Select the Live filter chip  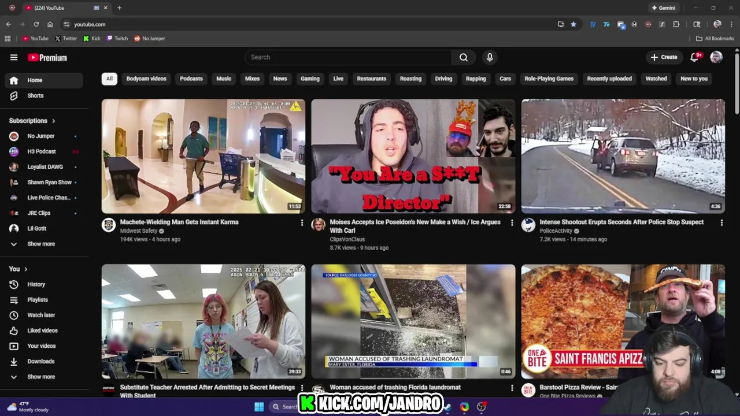point(338,79)
